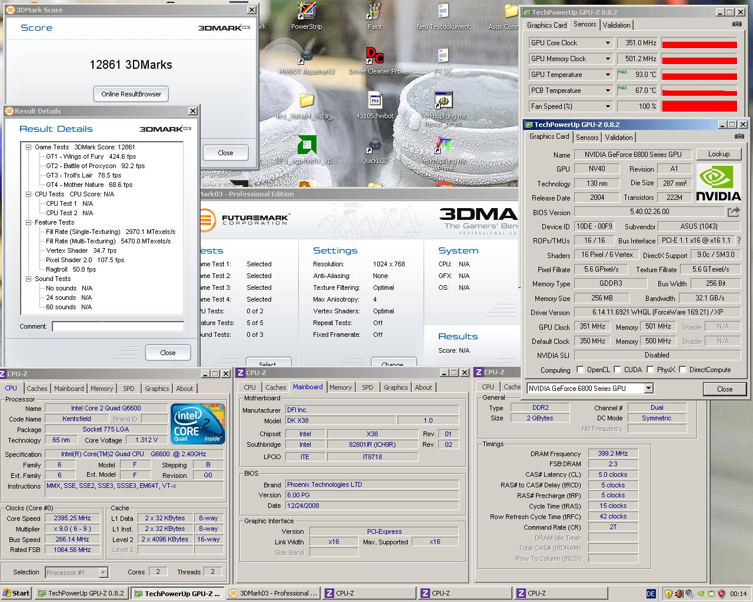The height and width of the screenshot is (602, 753).
Task: Toggle the CUDA checkbox in GPU-Z
Action: pyautogui.click(x=617, y=370)
